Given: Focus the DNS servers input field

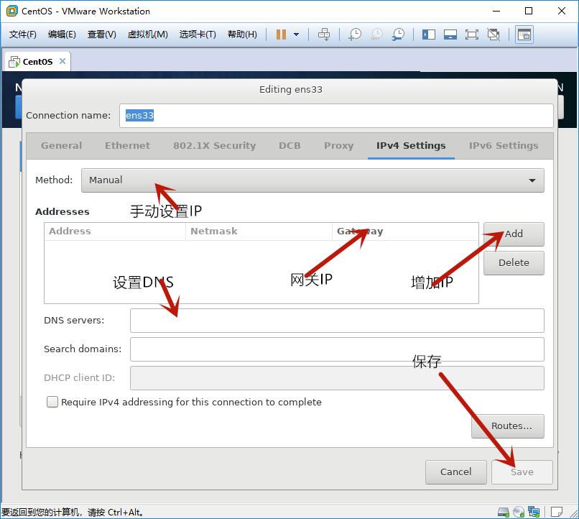Looking at the screenshot, I should [337, 321].
